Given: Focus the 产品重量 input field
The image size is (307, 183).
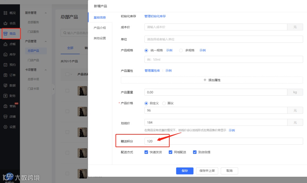Looking at the screenshot, I should 216,92.
